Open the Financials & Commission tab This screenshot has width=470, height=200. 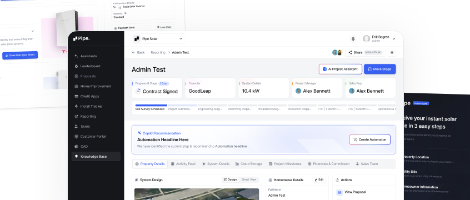click(x=328, y=164)
